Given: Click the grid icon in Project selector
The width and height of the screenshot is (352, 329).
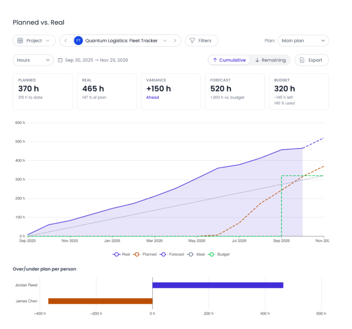Looking at the screenshot, I should click(x=20, y=41).
